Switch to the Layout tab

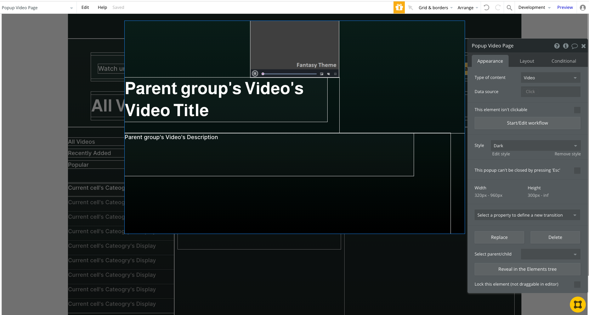527,61
